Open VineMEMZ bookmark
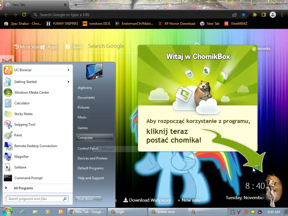This screenshot has height=216, width=288. coord(236,24)
